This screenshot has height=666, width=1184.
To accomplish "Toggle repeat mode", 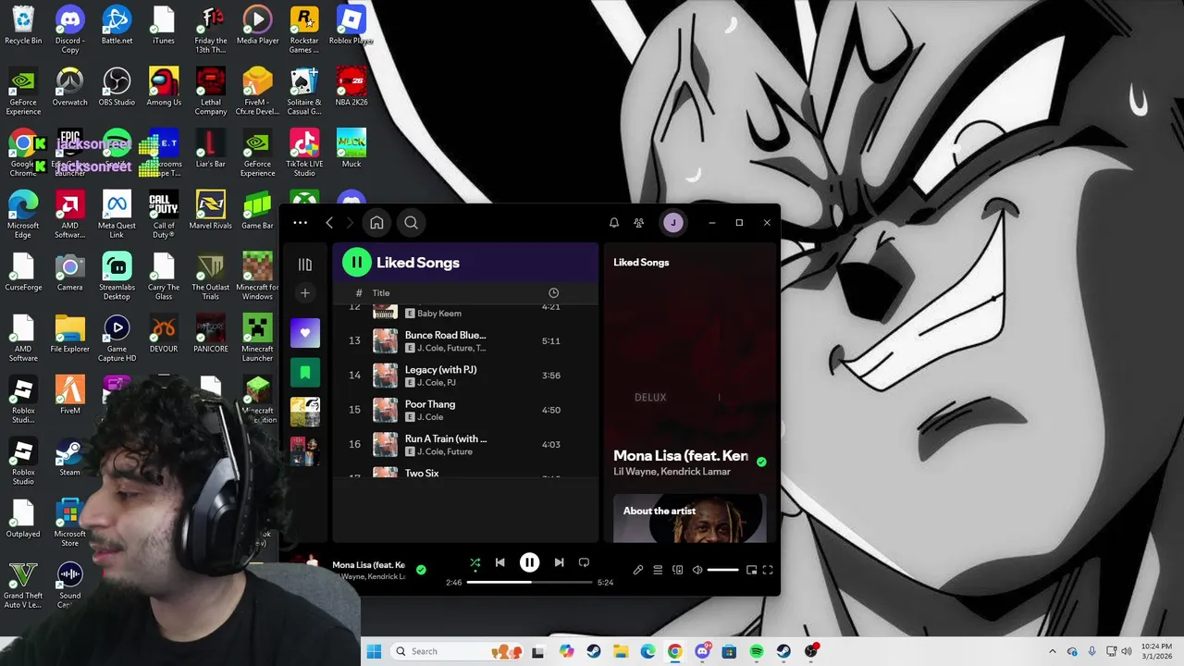I will pos(584,562).
